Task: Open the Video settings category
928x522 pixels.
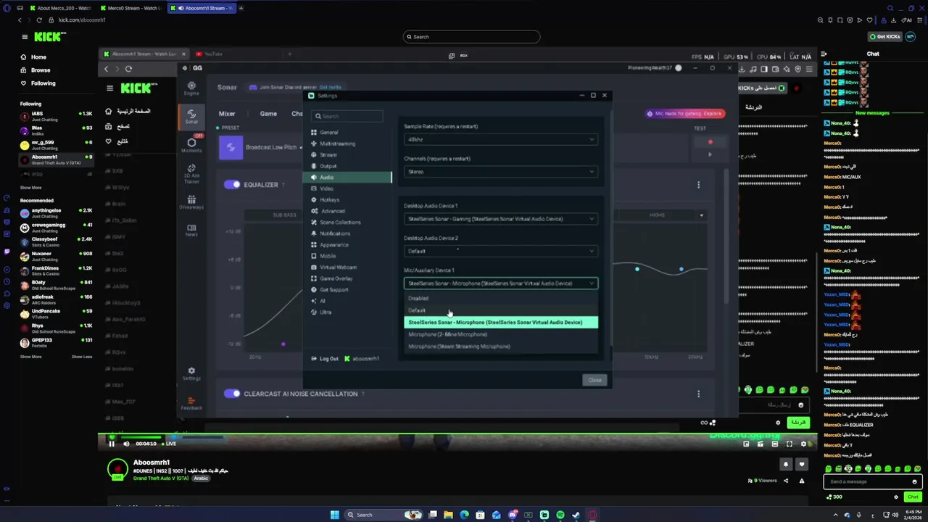Action: click(326, 188)
